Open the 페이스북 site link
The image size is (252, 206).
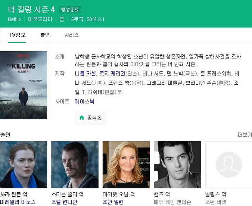tap(85, 102)
